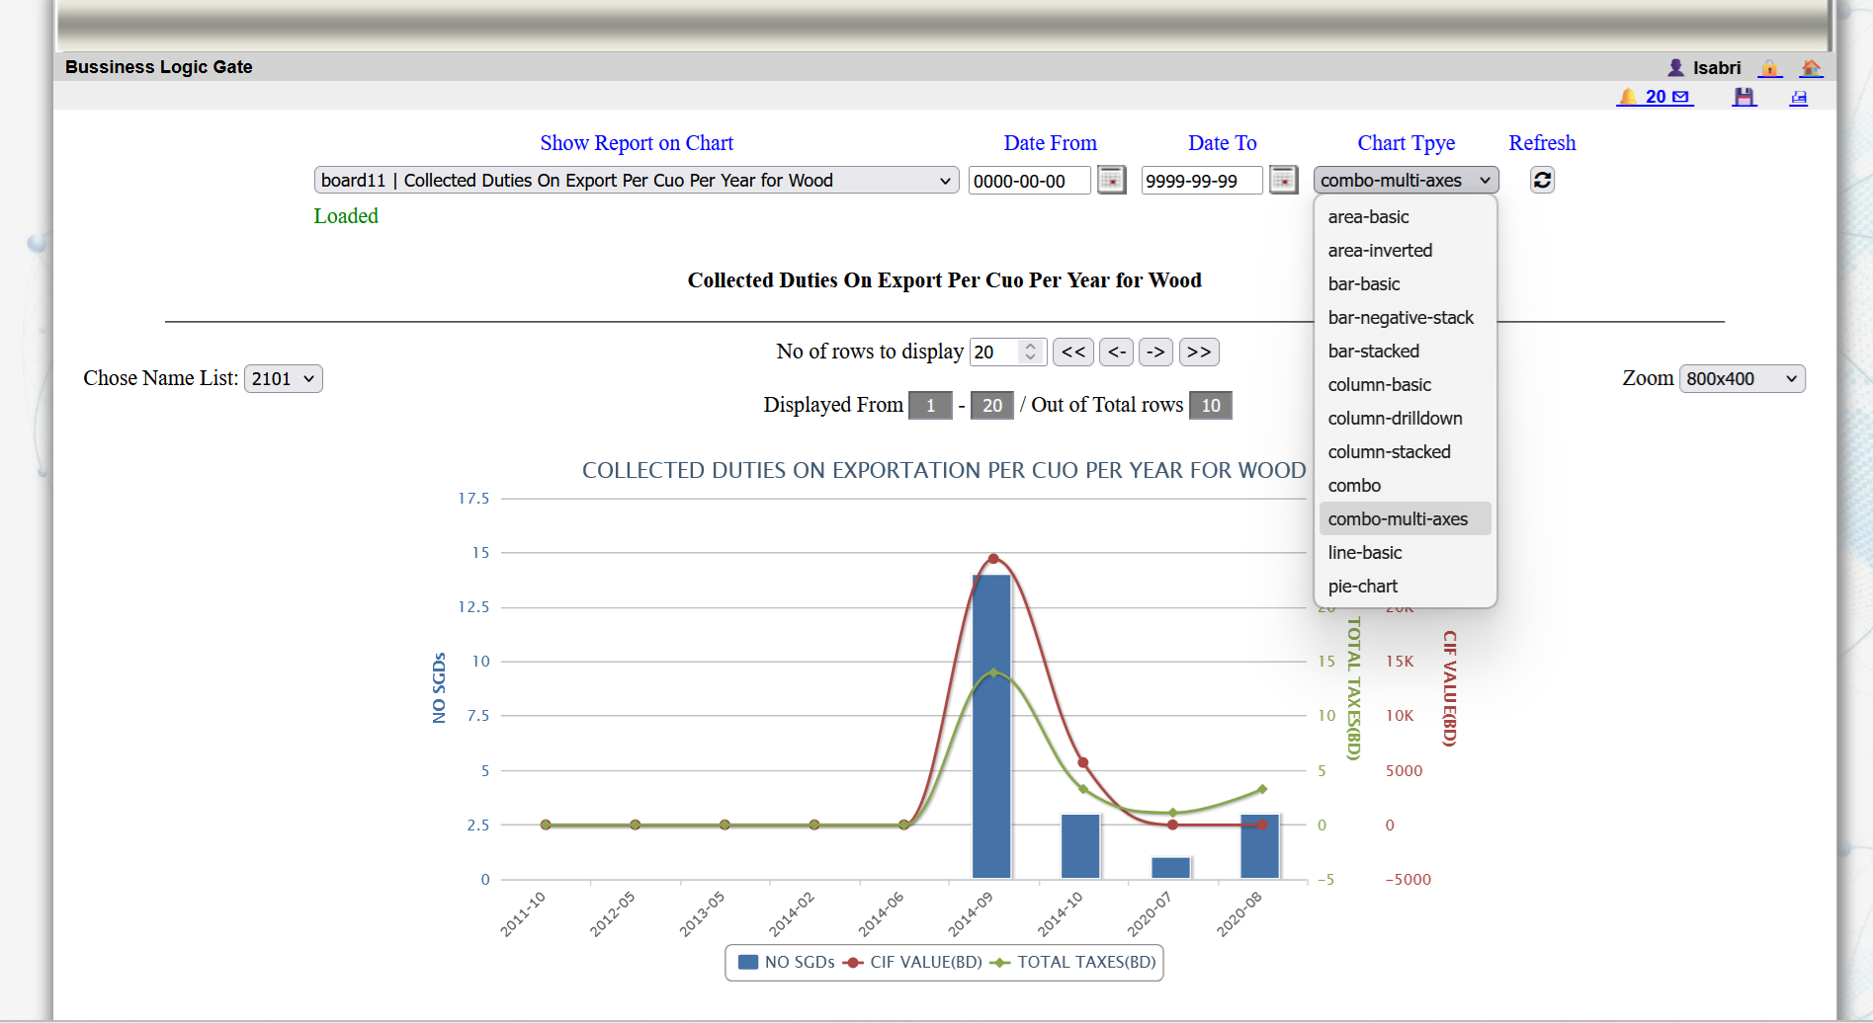Image resolution: width=1873 pixels, height=1023 pixels.
Task: Click the Date From input field
Action: [x=1029, y=181]
